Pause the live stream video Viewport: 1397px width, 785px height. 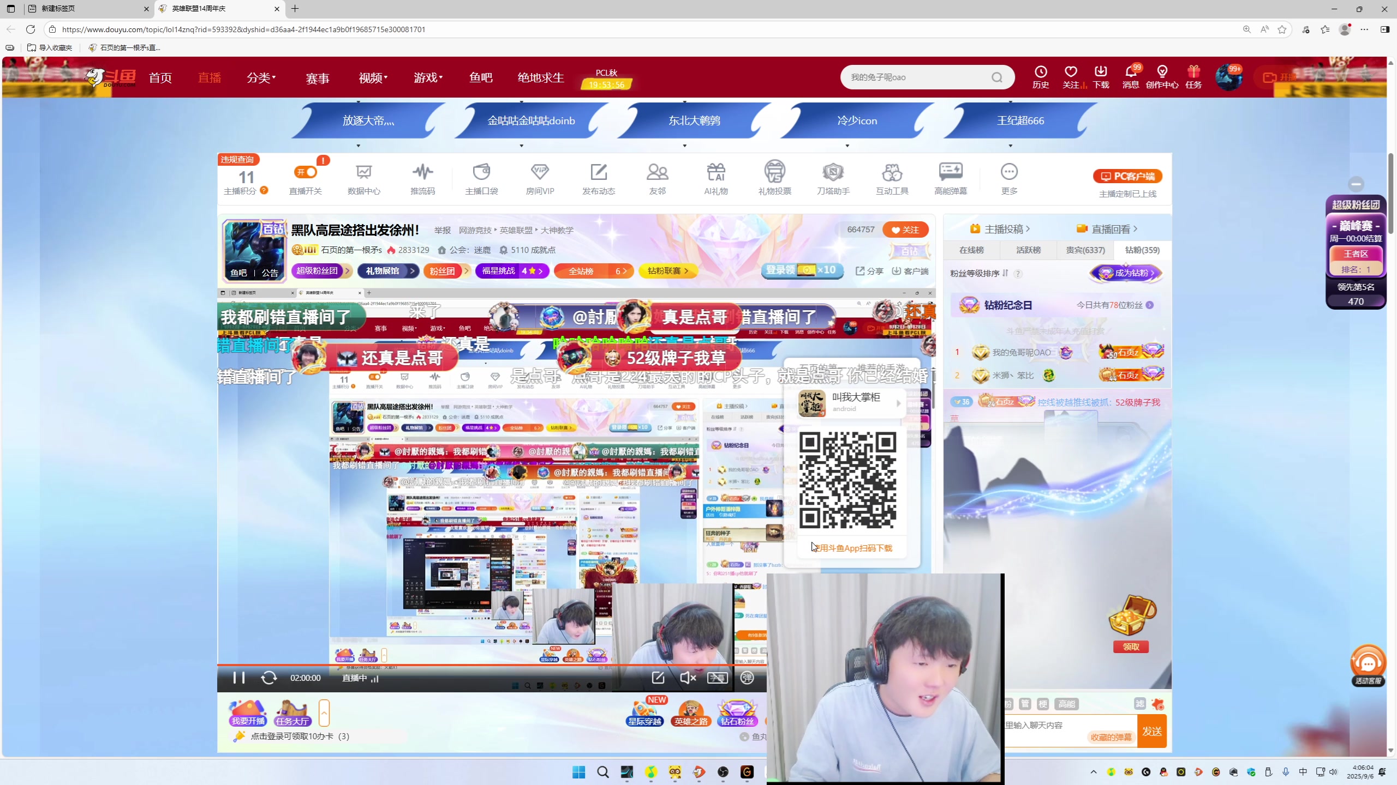click(238, 678)
